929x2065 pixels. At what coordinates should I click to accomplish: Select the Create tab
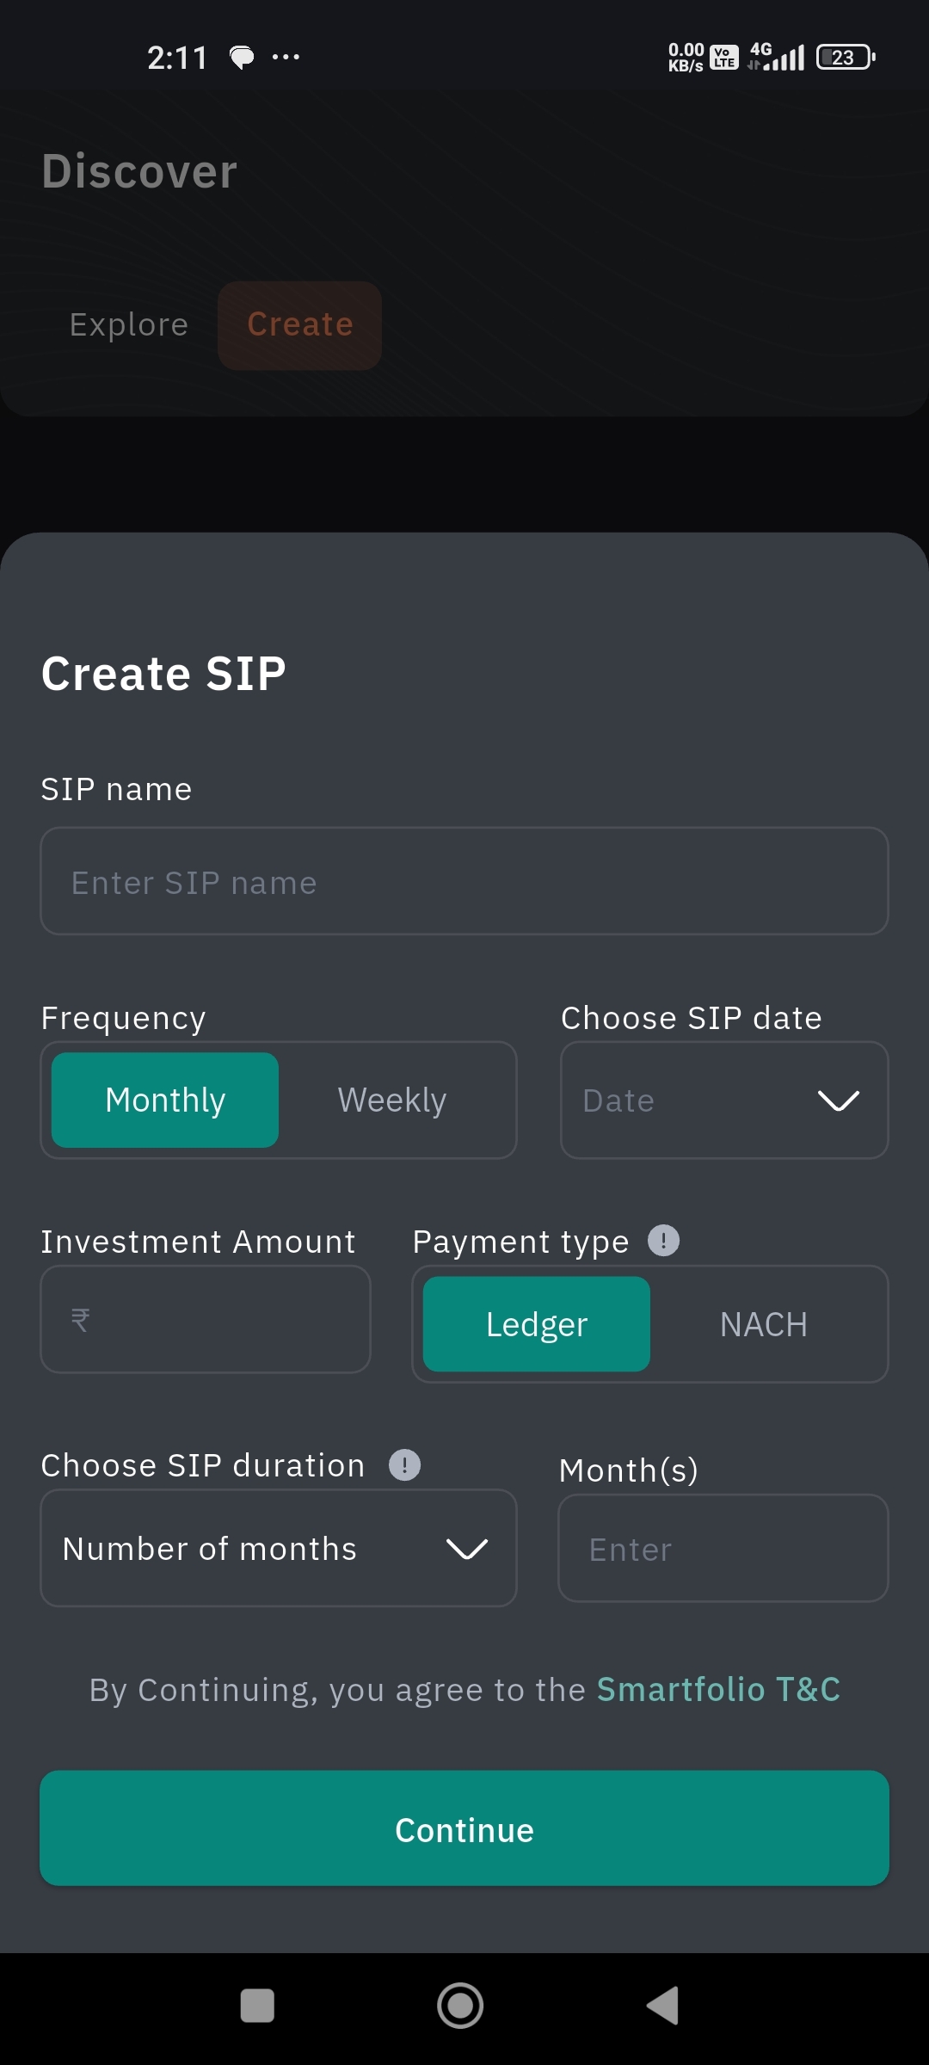point(299,325)
